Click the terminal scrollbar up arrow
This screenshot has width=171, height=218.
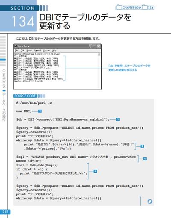click(x=99, y=54)
